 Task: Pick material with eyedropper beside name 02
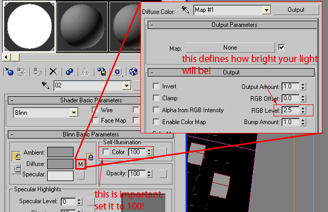46,85
